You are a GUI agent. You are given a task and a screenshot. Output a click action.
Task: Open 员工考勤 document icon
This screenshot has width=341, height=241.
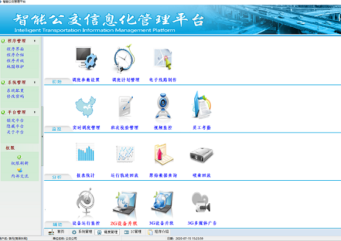(x=202, y=105)
